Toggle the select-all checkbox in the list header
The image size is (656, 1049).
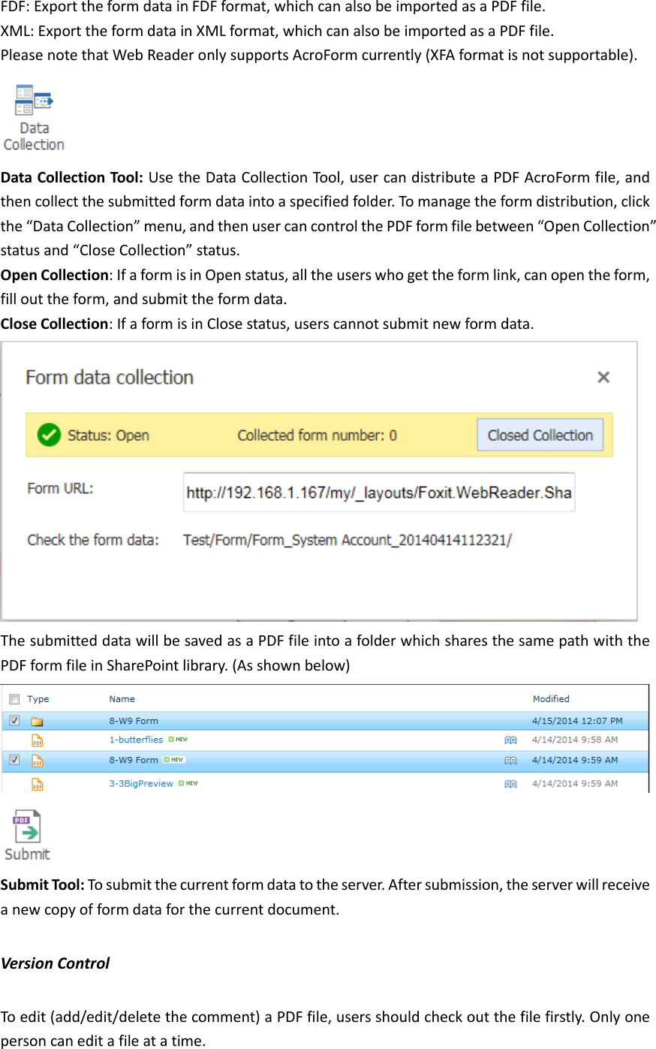tap(13, 698)
